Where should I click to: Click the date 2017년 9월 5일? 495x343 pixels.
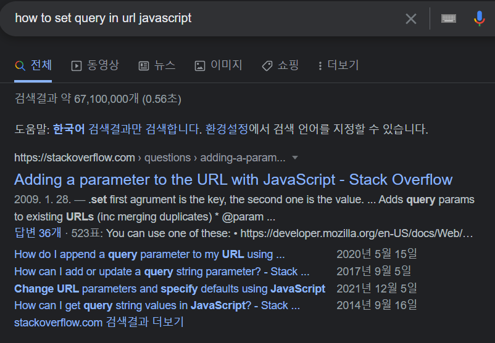pos(374,271)
